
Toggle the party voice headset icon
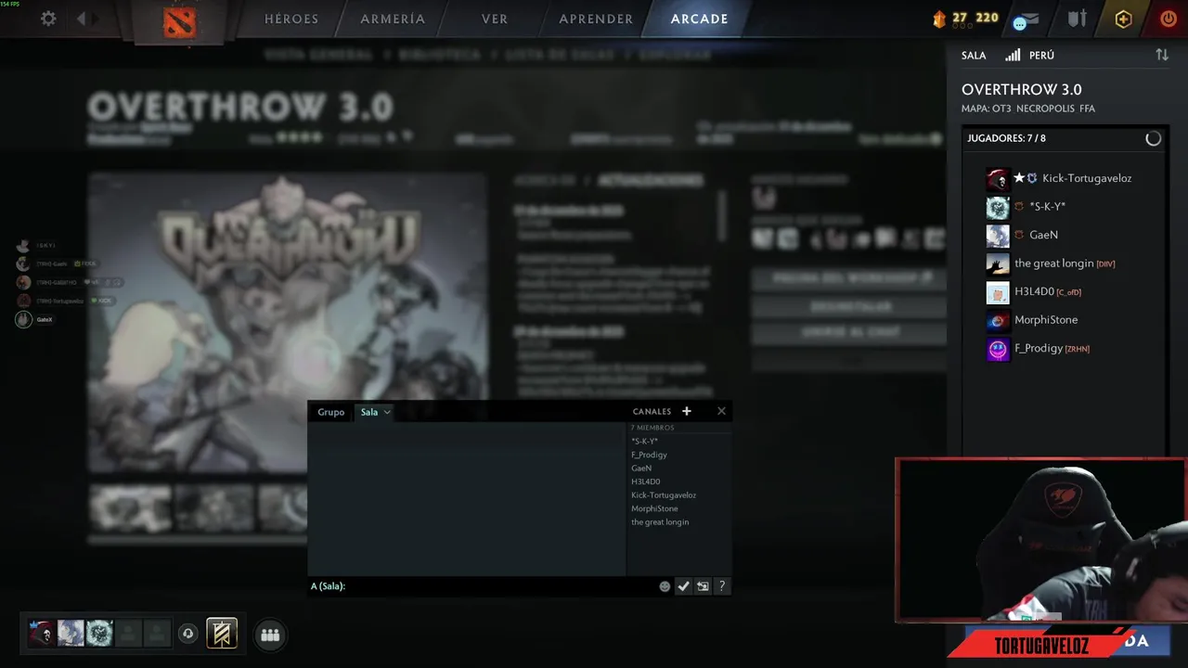[188, 634]
